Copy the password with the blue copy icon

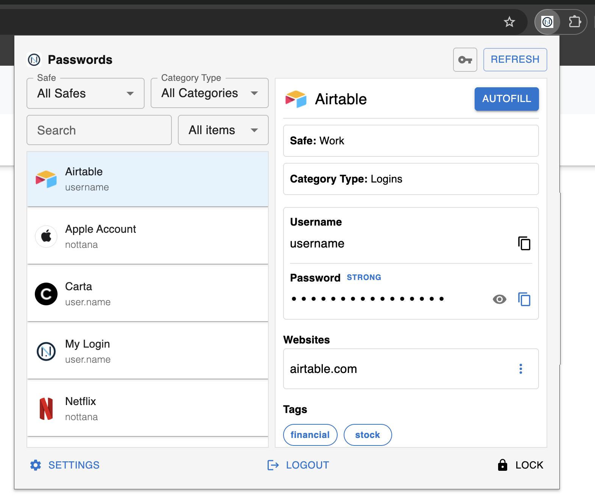[x=524, y=299]
